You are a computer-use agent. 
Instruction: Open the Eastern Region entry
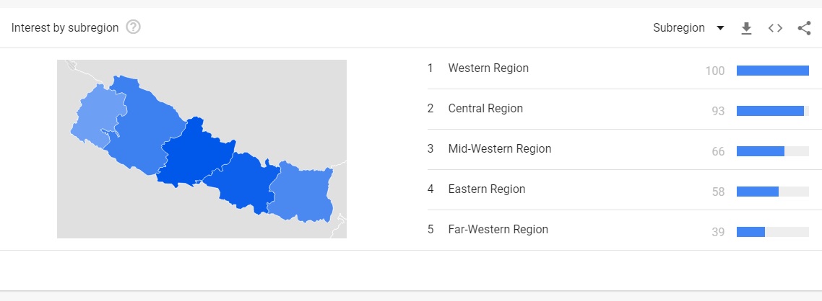click(486, 189)
